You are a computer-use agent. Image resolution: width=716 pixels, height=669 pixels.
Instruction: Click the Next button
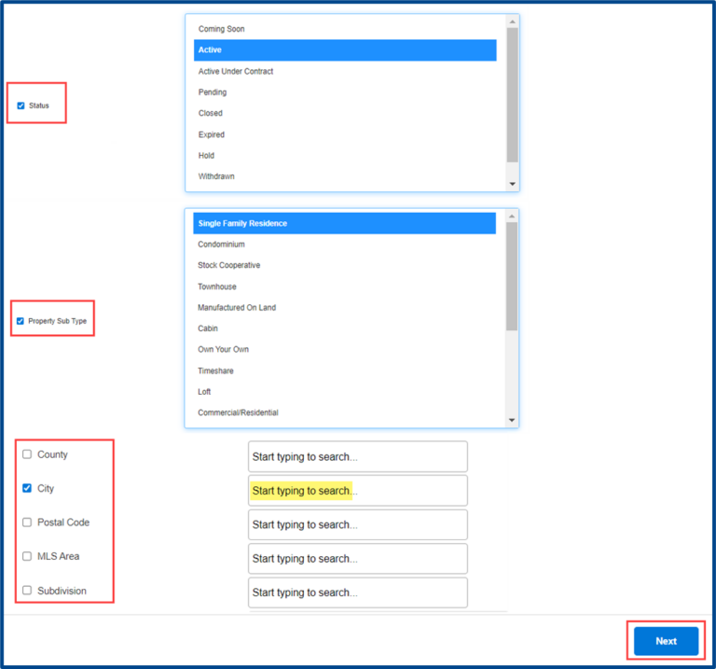click(x=666, y=641)
